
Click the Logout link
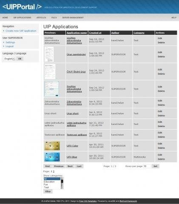click(9, 46)
